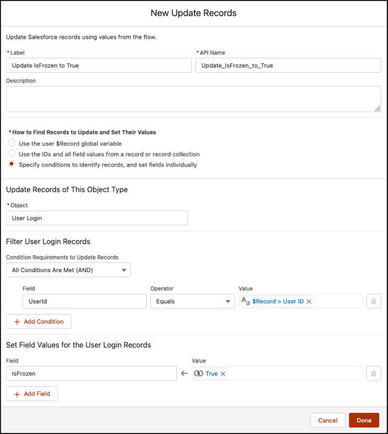This screenshot has height=434, width=388.
Task: Click the left arrow between Field and Value
Action: (184, 373)
